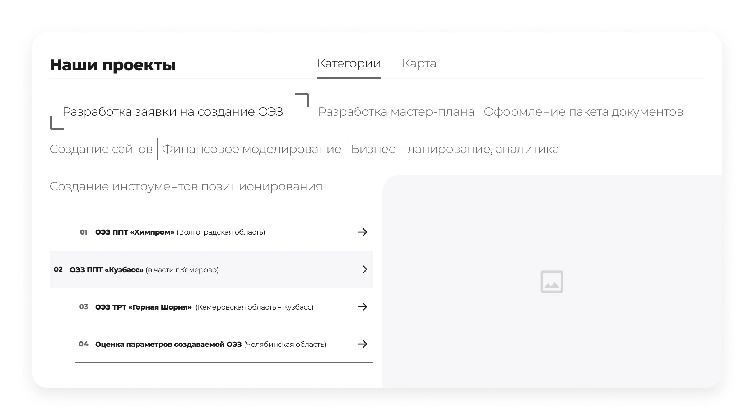Switch to the Карта tab
This screenshot has width=754, height=420.
(419, 63)
